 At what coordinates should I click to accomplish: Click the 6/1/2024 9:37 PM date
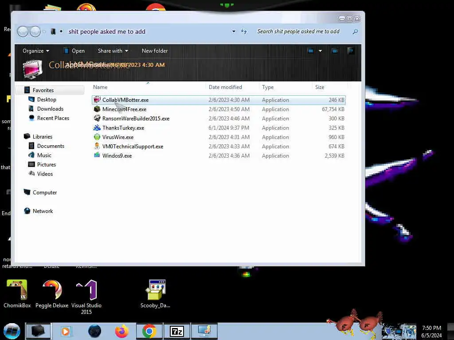229,128
